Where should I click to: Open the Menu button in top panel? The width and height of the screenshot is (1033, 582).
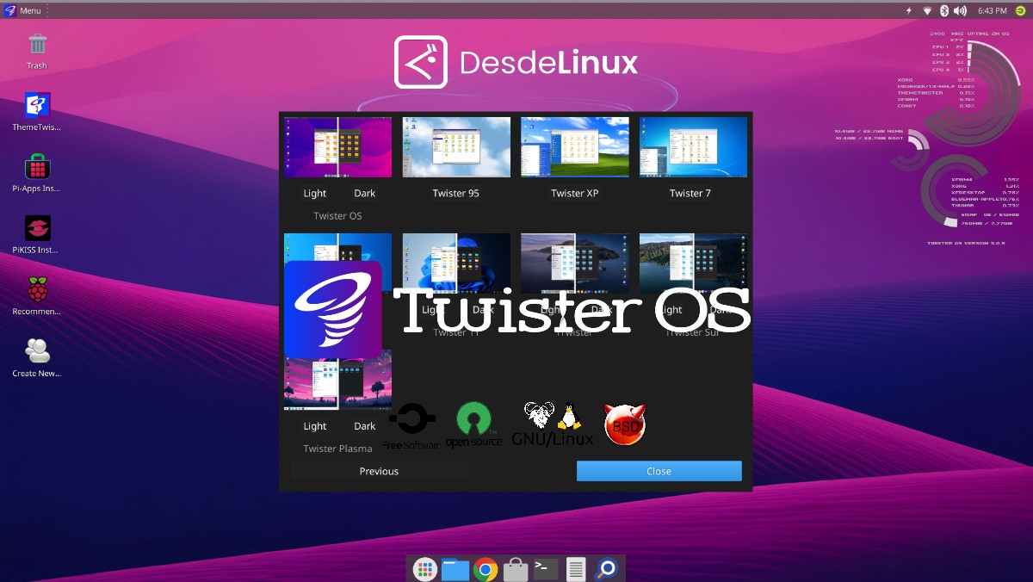(23, 10)
